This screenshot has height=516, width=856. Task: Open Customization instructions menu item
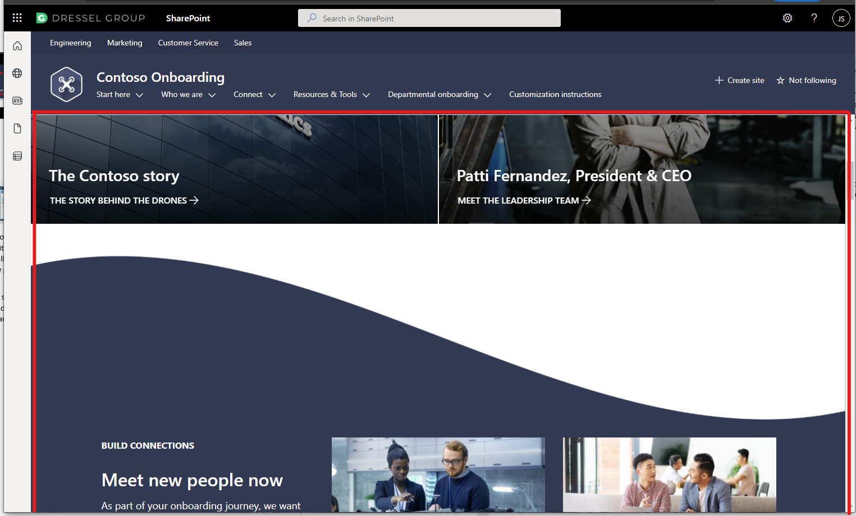click(555, 94)
